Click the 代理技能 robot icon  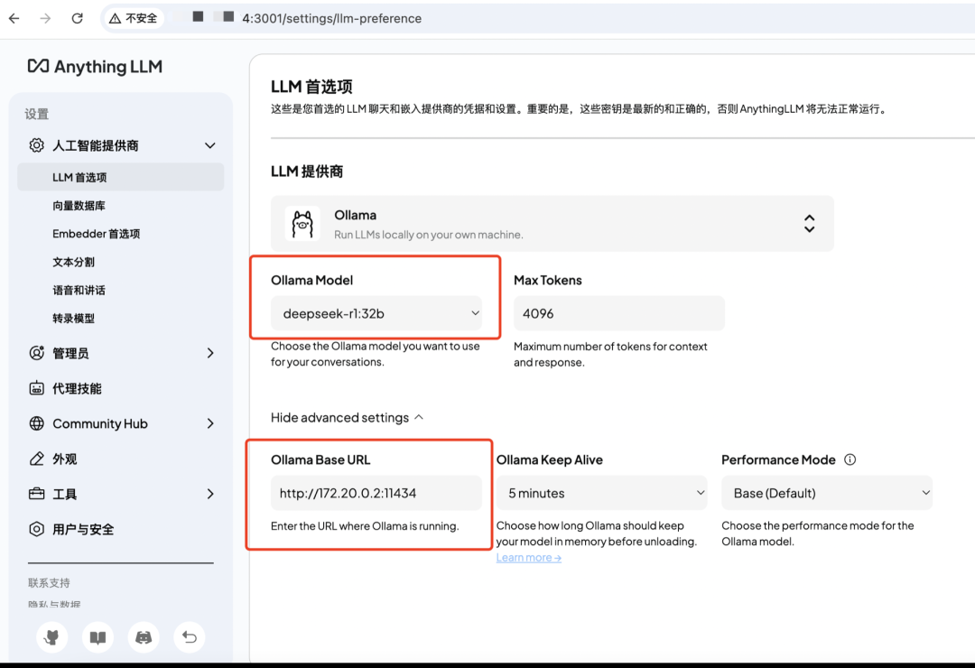tap(37, 388)
